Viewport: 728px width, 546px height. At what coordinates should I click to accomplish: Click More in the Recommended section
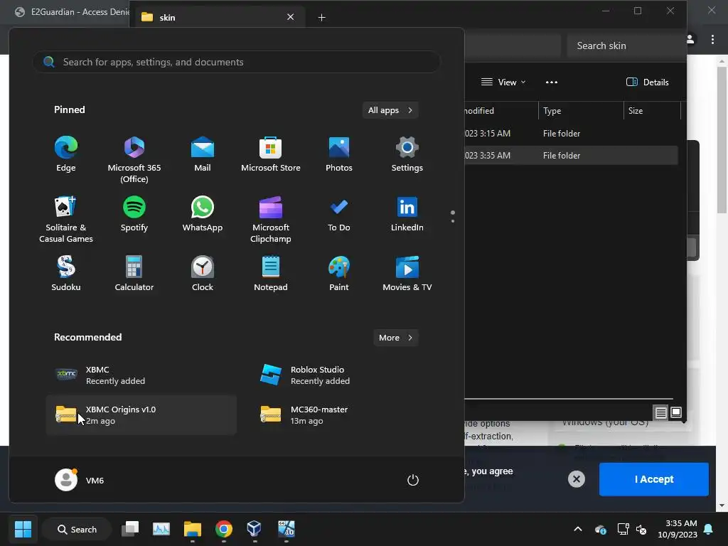point(395,338)
